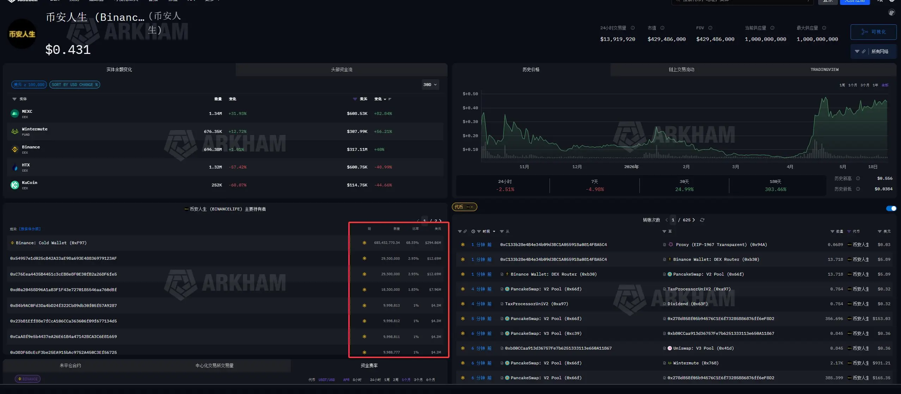Click the info icon next to FDV
901x394 pixels.
pyautogui.click(x=710, y=28)
